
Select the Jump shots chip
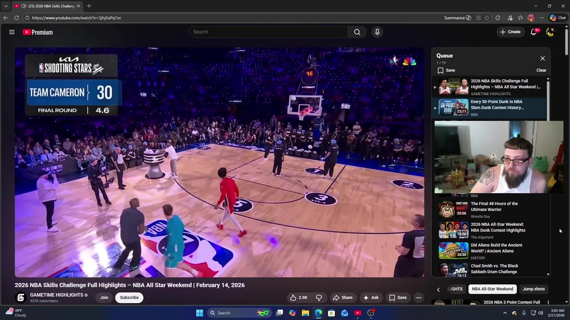[x=533, y=289]
